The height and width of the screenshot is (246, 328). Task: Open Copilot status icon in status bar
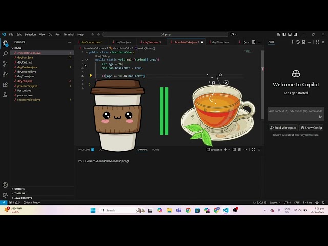pyautogui.click(x=317, y=202)
